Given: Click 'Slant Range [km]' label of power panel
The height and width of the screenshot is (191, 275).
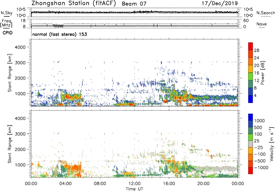Looking at the screenshot, I should pos(10,73).
